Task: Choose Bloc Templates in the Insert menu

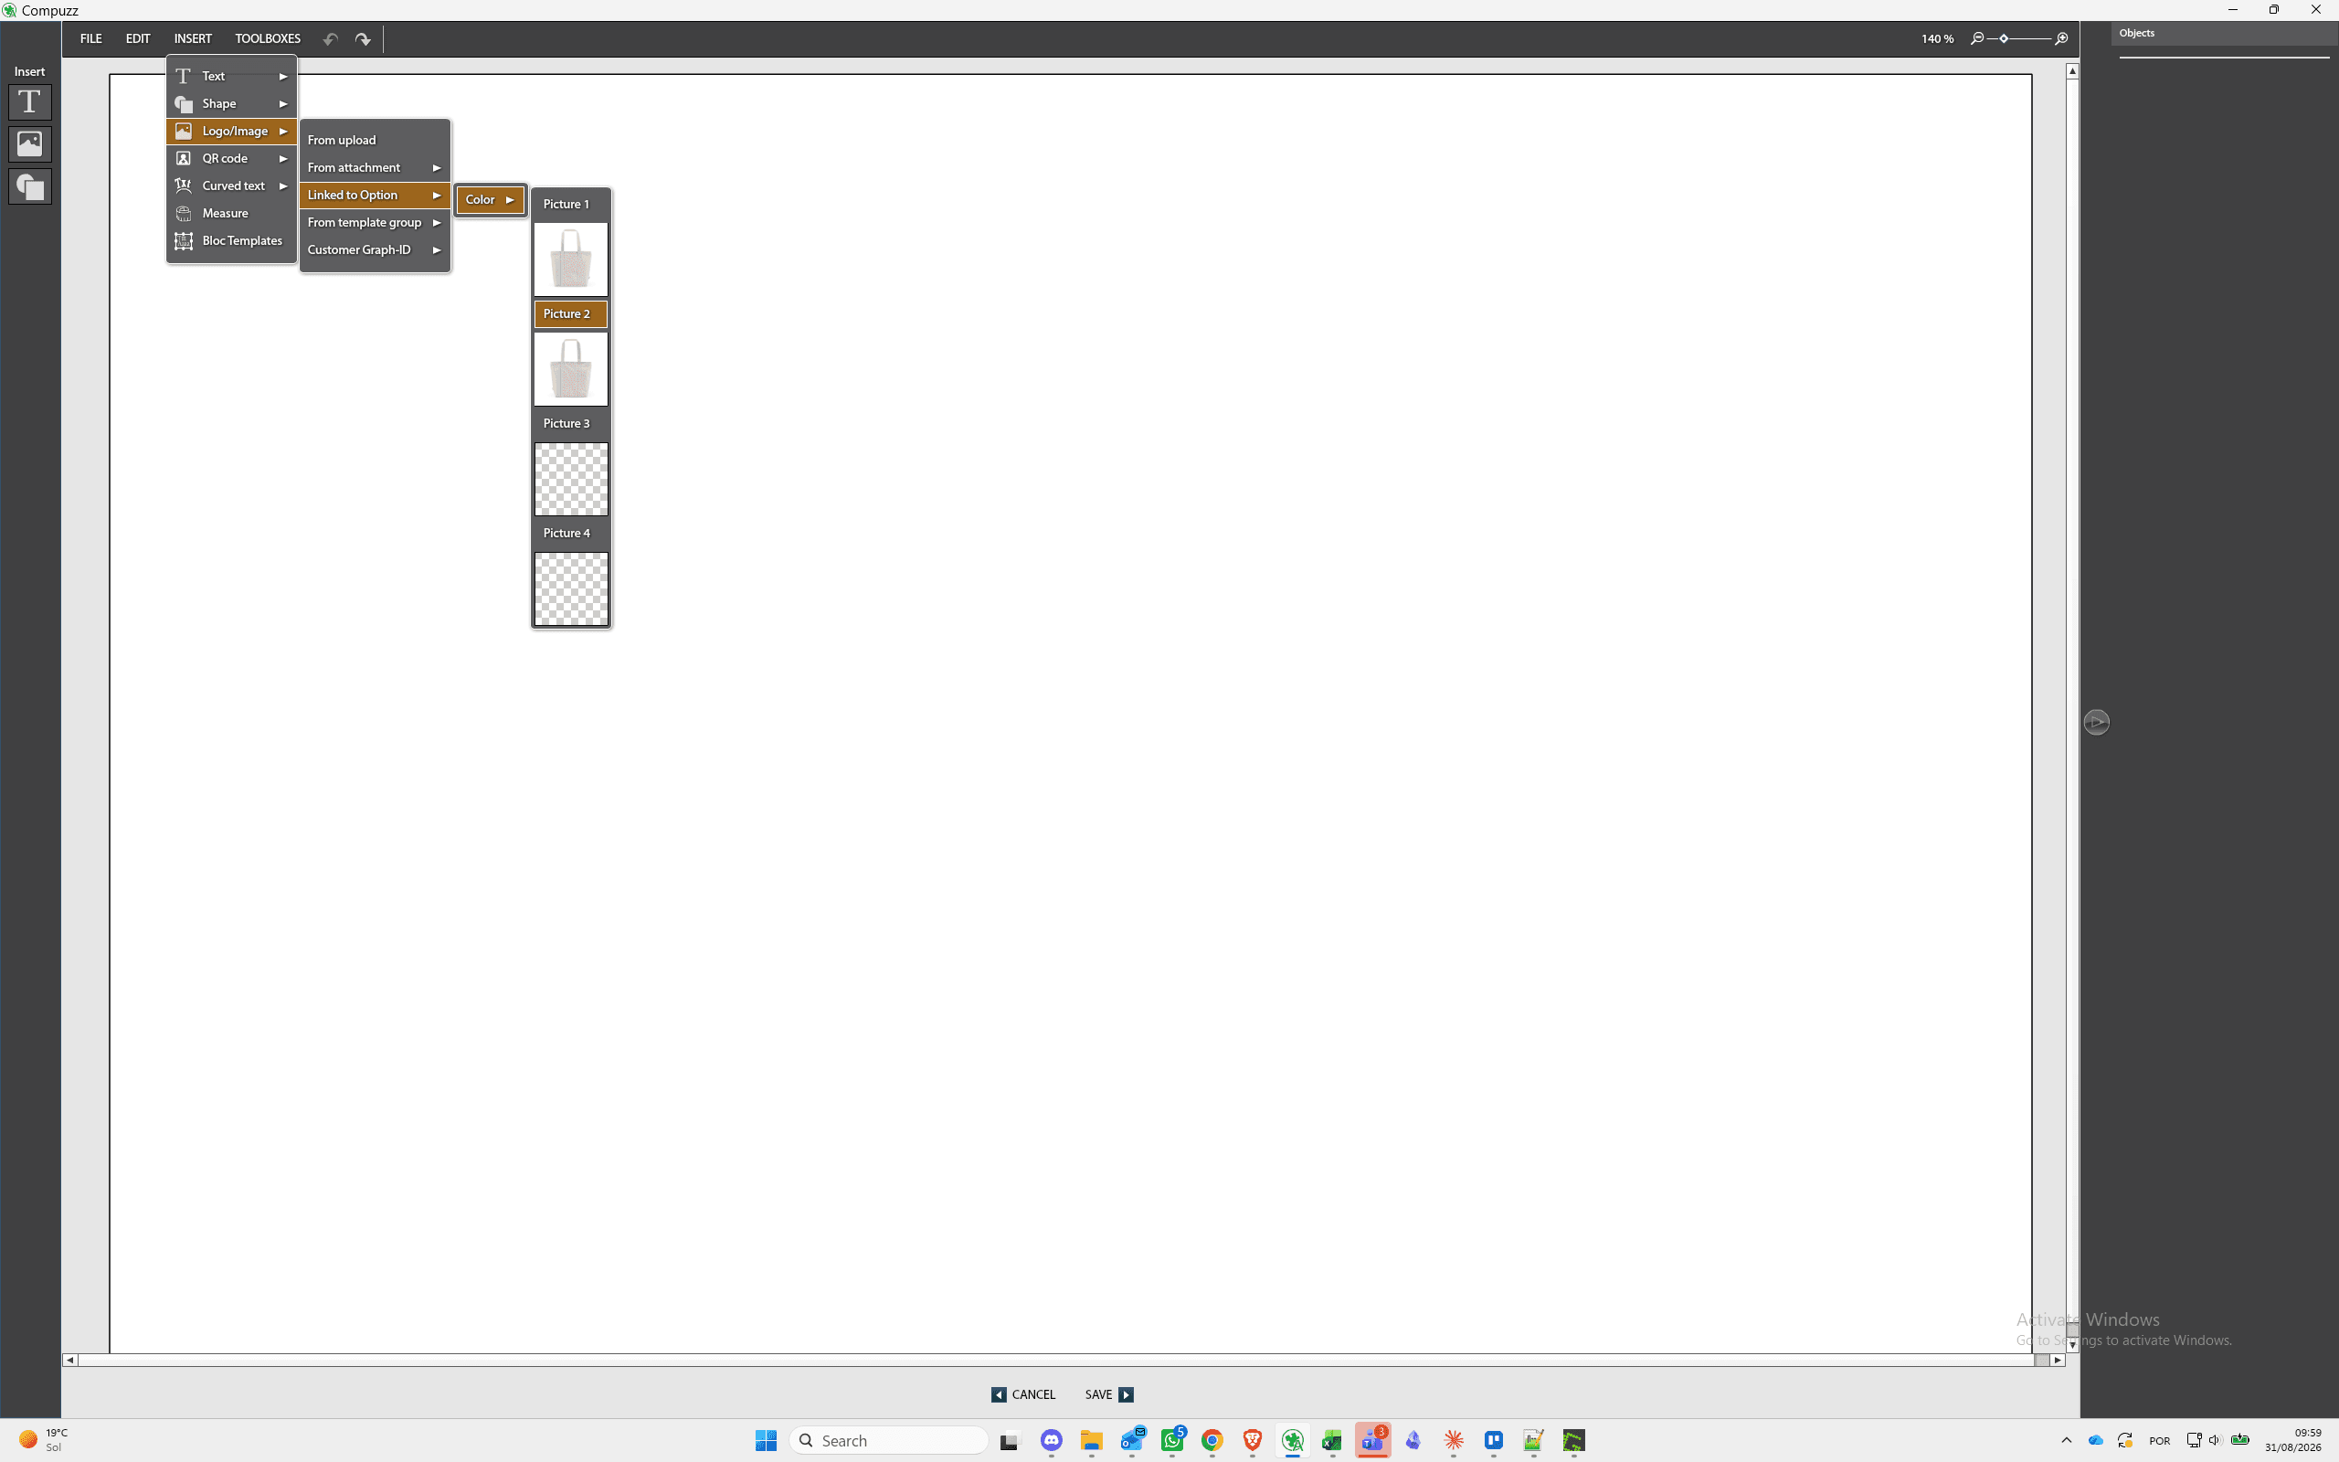Action: tap(231, 240)
